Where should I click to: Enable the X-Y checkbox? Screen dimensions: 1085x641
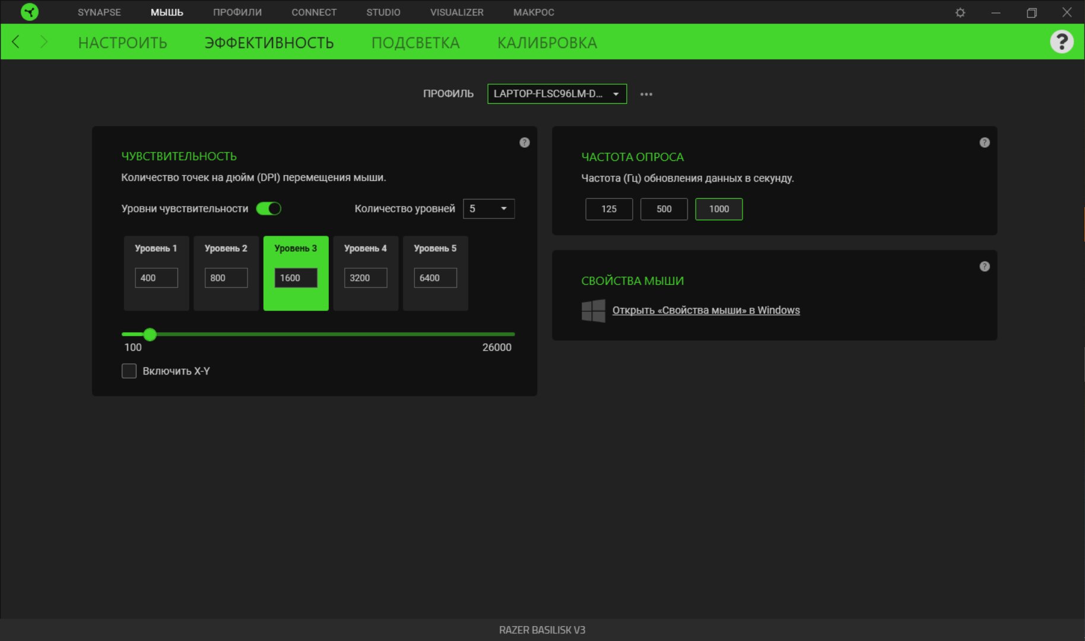pos(129,371)
